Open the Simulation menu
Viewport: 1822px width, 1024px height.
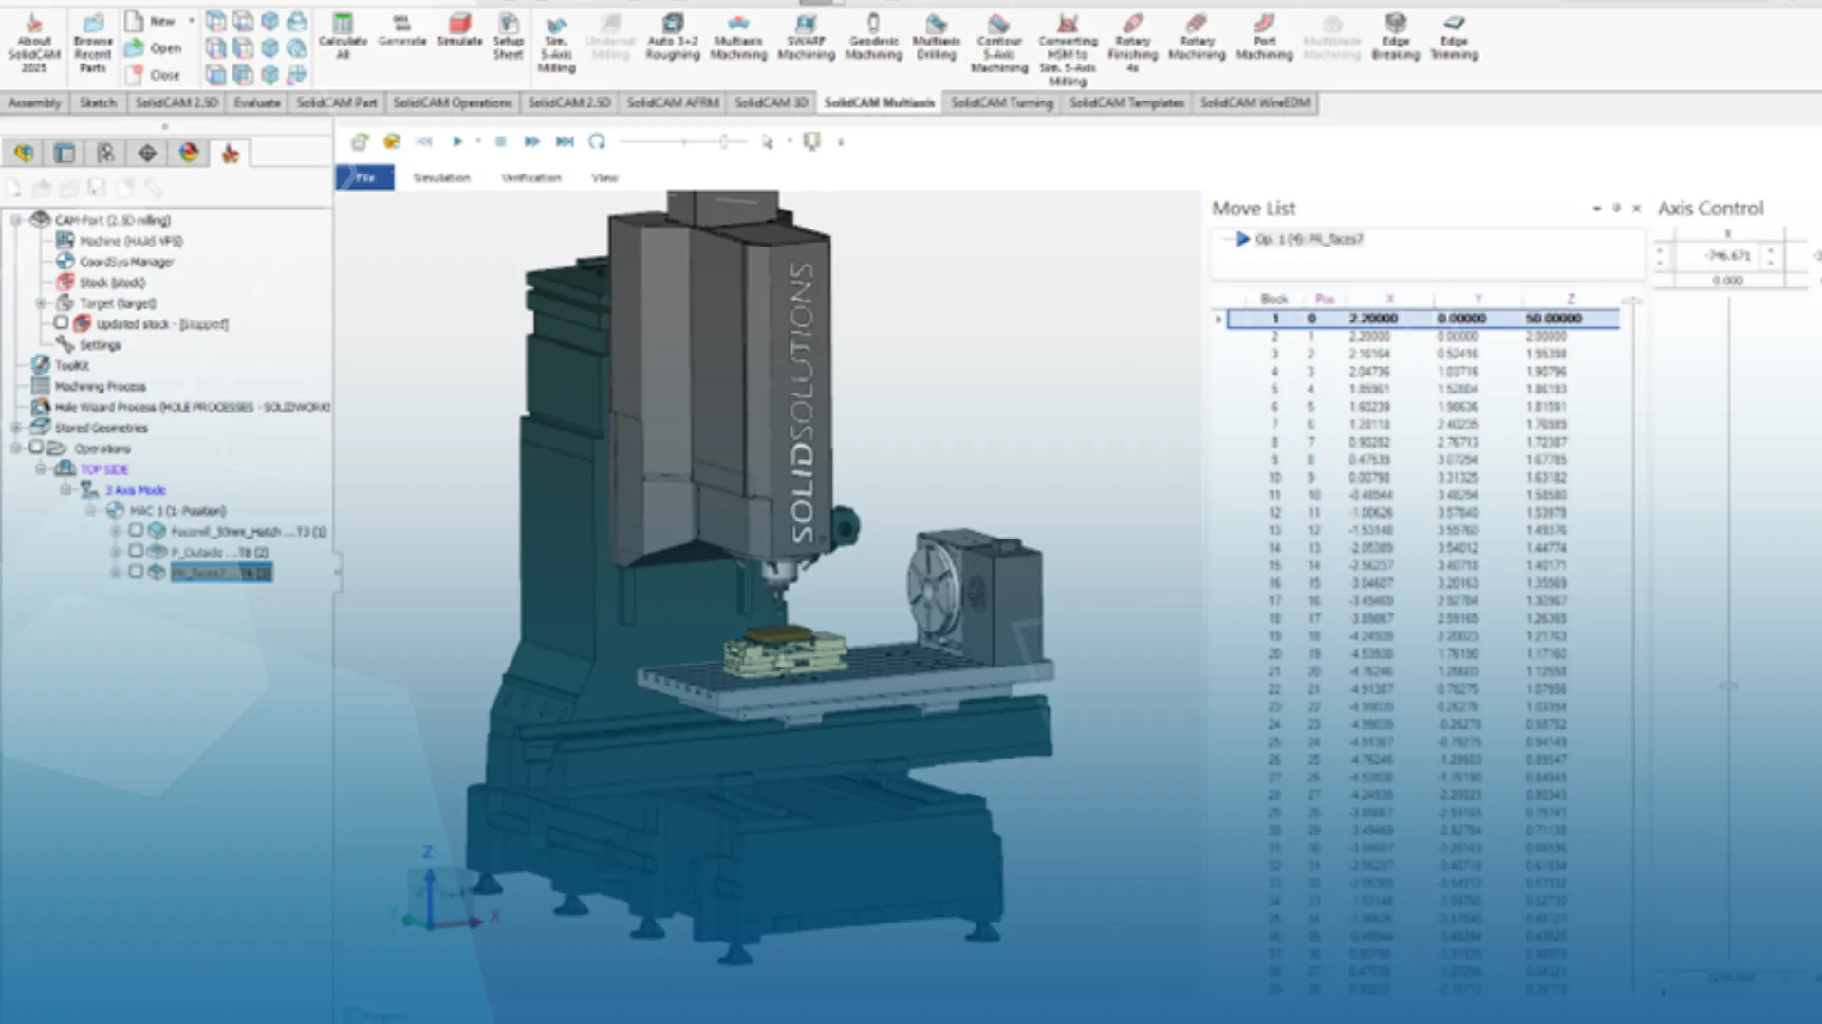[441, 177]
